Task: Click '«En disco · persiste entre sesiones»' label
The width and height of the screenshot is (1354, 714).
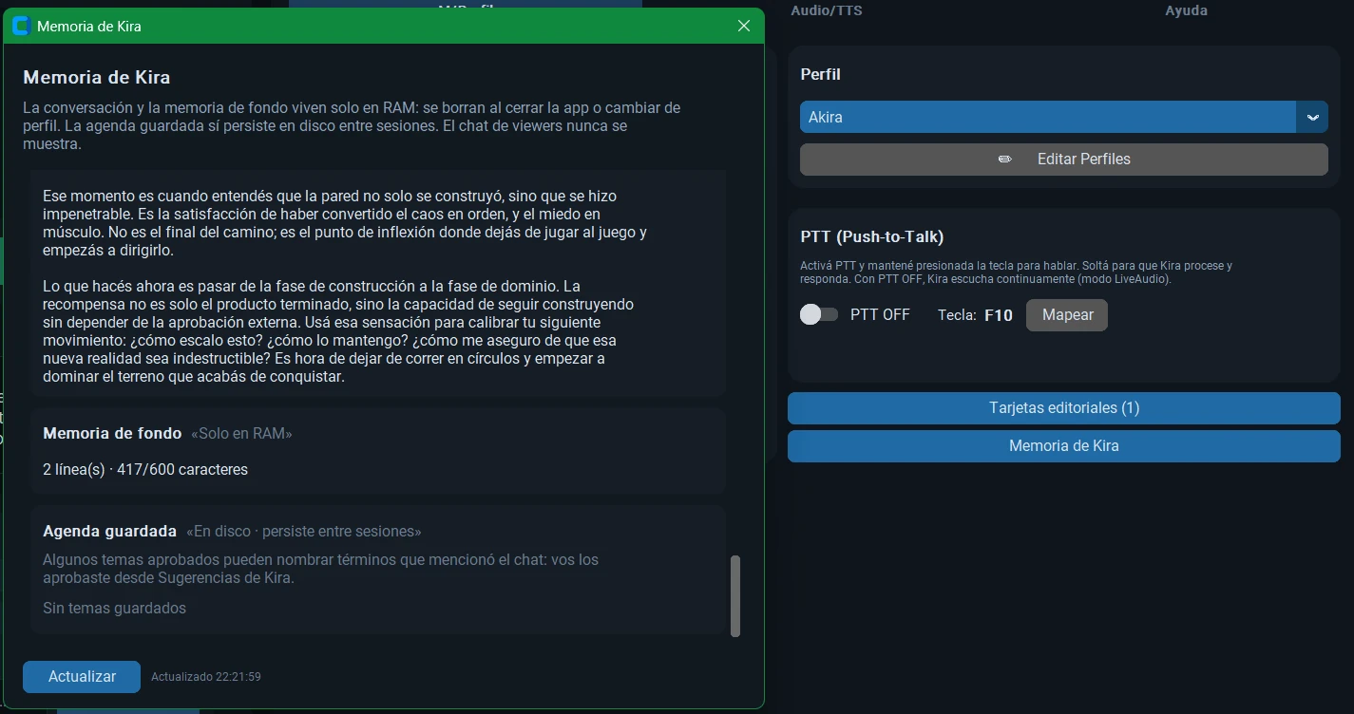Action: coord(304,532)
